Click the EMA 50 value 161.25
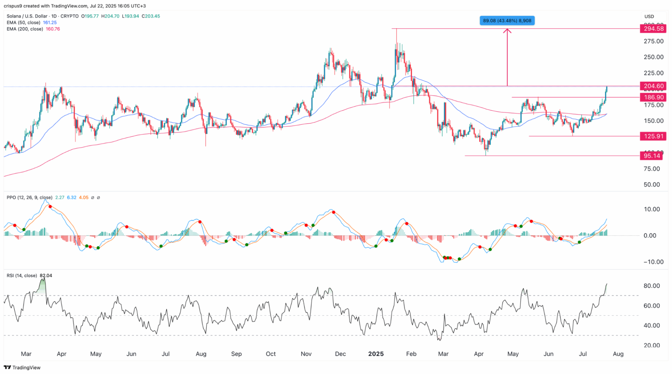672x374 pixels. click(x=50, y=23)
